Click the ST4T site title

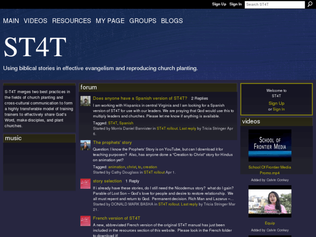35,47
